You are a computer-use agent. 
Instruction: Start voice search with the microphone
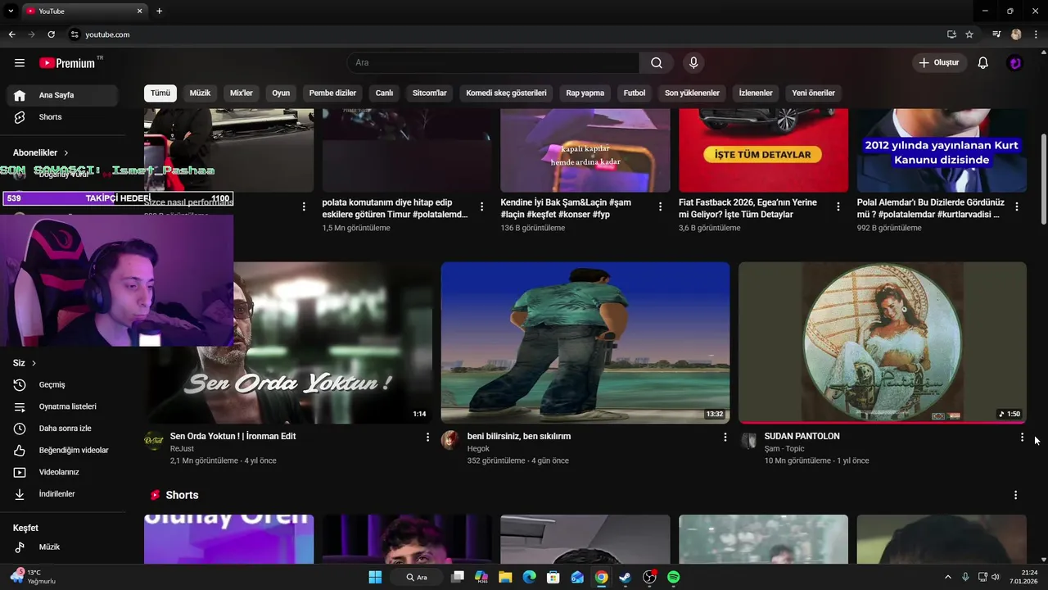tap(693, 63)
